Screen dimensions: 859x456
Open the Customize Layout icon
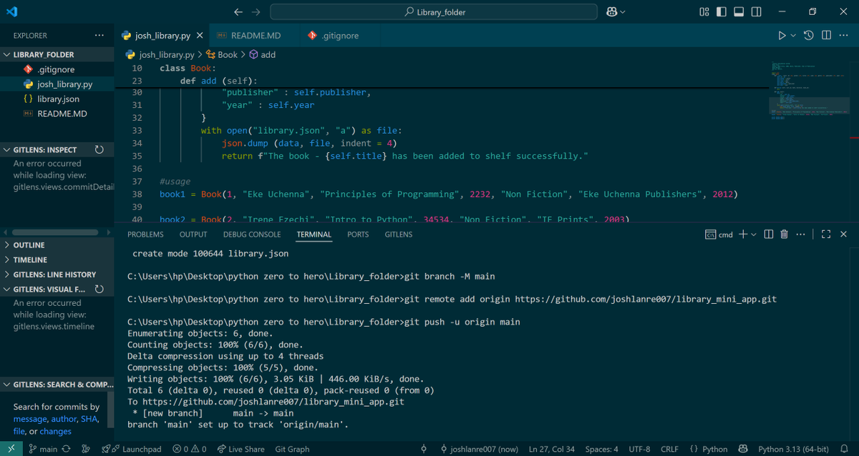click(704, 11)
